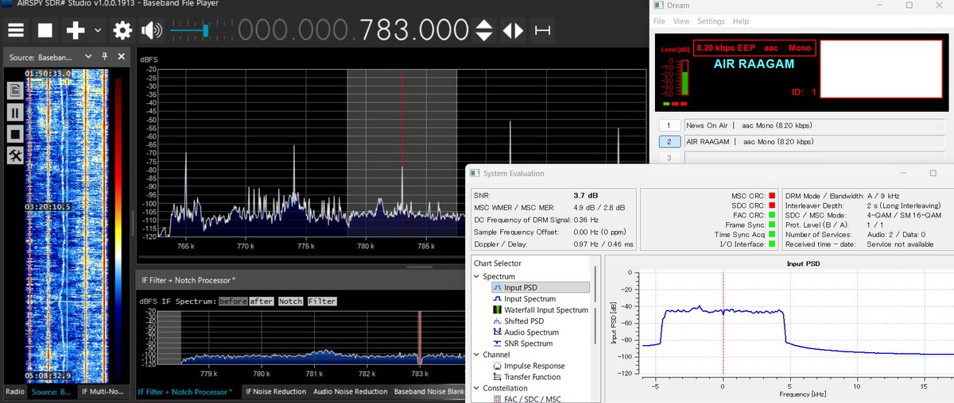Open the Help menu in Dream
This screenshot has height=403, width=954.
[x=740, y=21]
